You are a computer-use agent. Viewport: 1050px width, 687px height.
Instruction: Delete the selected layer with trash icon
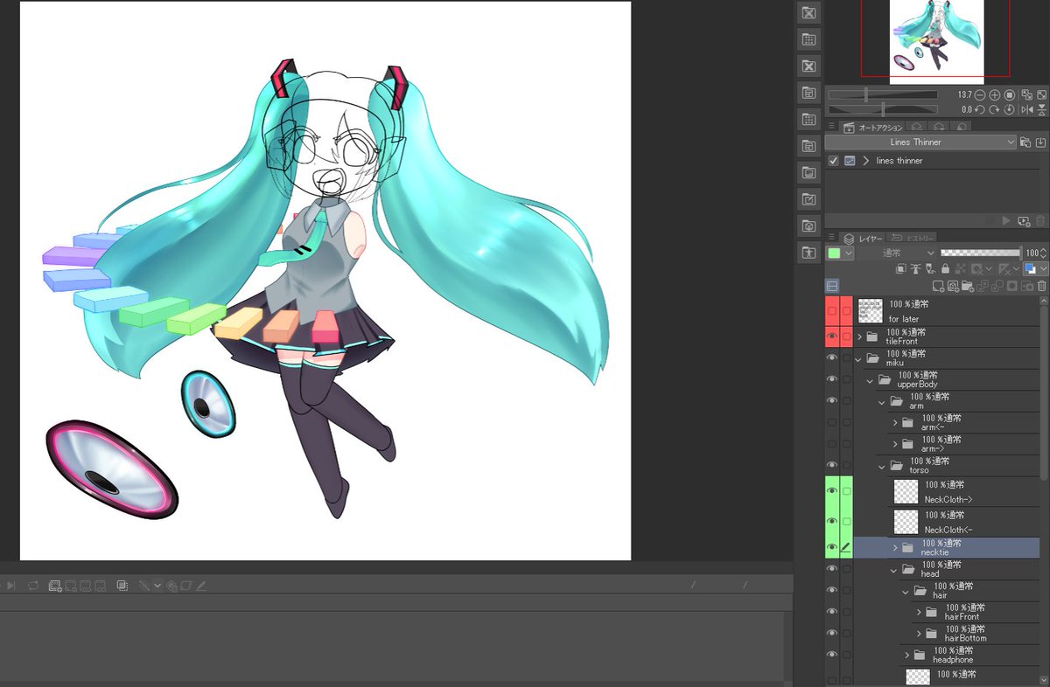[1042, 287]
